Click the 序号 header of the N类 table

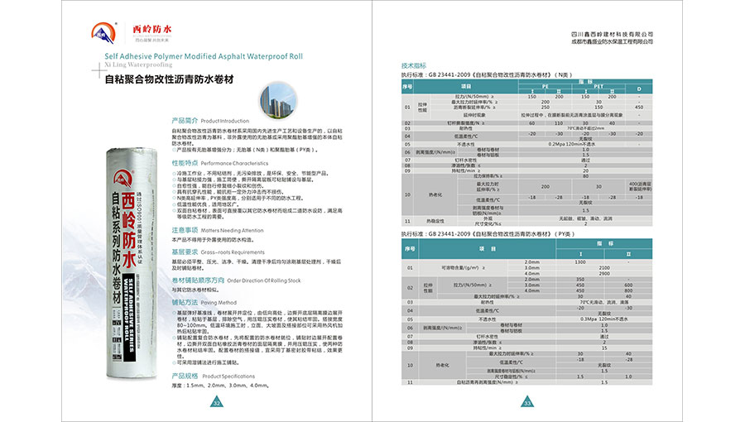407,86
